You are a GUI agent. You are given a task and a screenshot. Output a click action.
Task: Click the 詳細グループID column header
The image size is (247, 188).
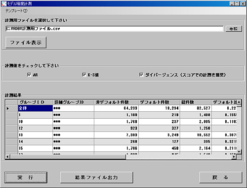[73, 102]
